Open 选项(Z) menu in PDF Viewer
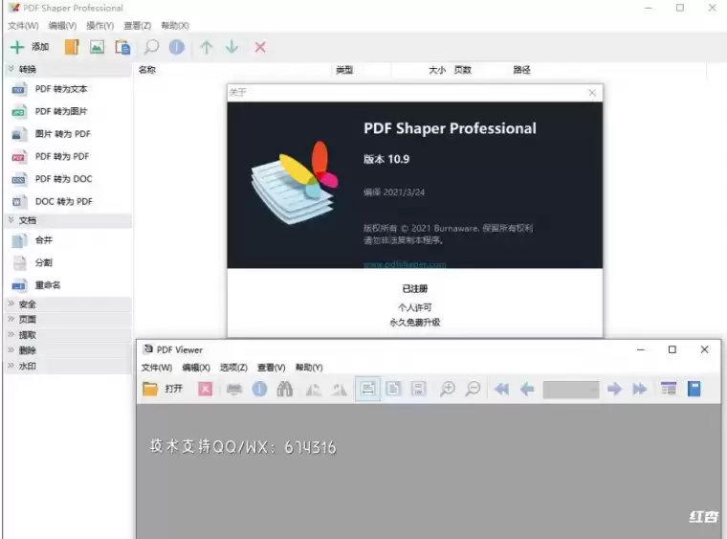This screenshot has height=539, width=727. click(233, 368)
